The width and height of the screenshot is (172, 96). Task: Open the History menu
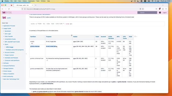tap(24, 1)
